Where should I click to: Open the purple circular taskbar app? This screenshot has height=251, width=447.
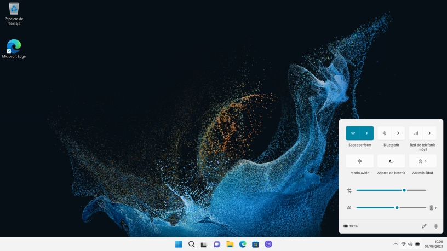pyautogui.click(x=268, y=244)
